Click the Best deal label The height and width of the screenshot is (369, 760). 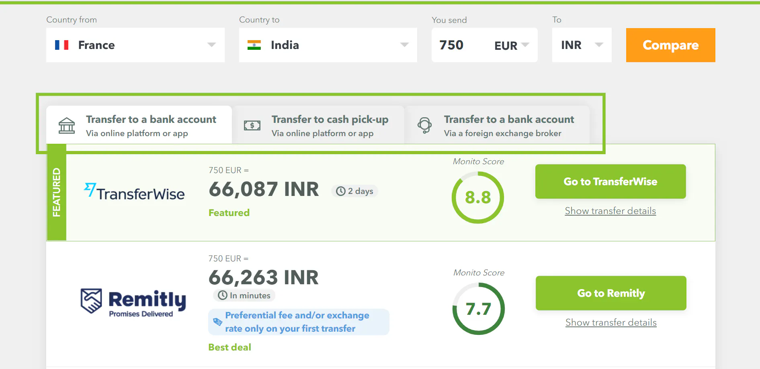point(230,347)
